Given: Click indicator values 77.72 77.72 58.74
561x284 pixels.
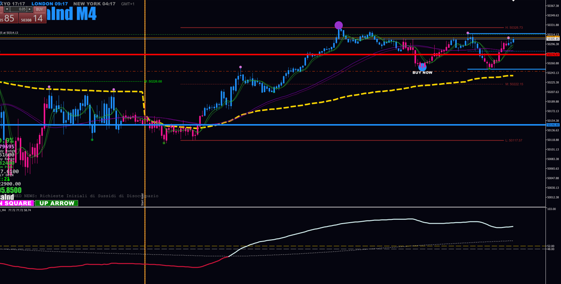Looking at the screenshot, I should pyautogui.click(x=19, y=210).
